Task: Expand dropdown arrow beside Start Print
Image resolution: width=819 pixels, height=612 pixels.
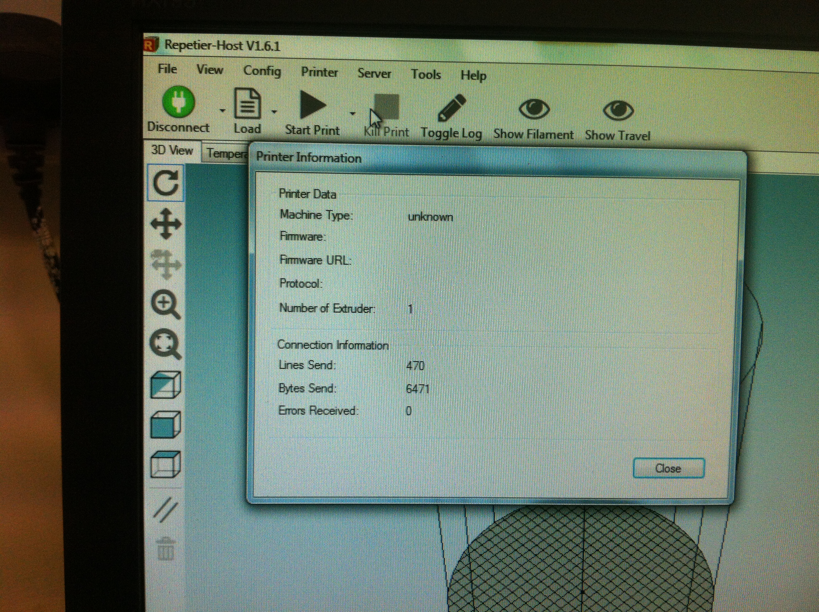Action: (353, 113)
